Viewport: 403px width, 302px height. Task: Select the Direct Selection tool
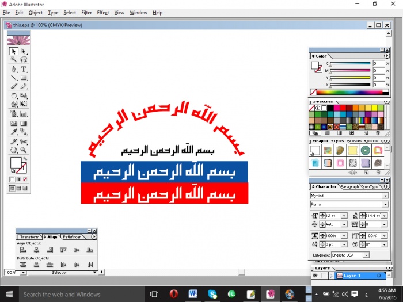click(x=24, y=51)
